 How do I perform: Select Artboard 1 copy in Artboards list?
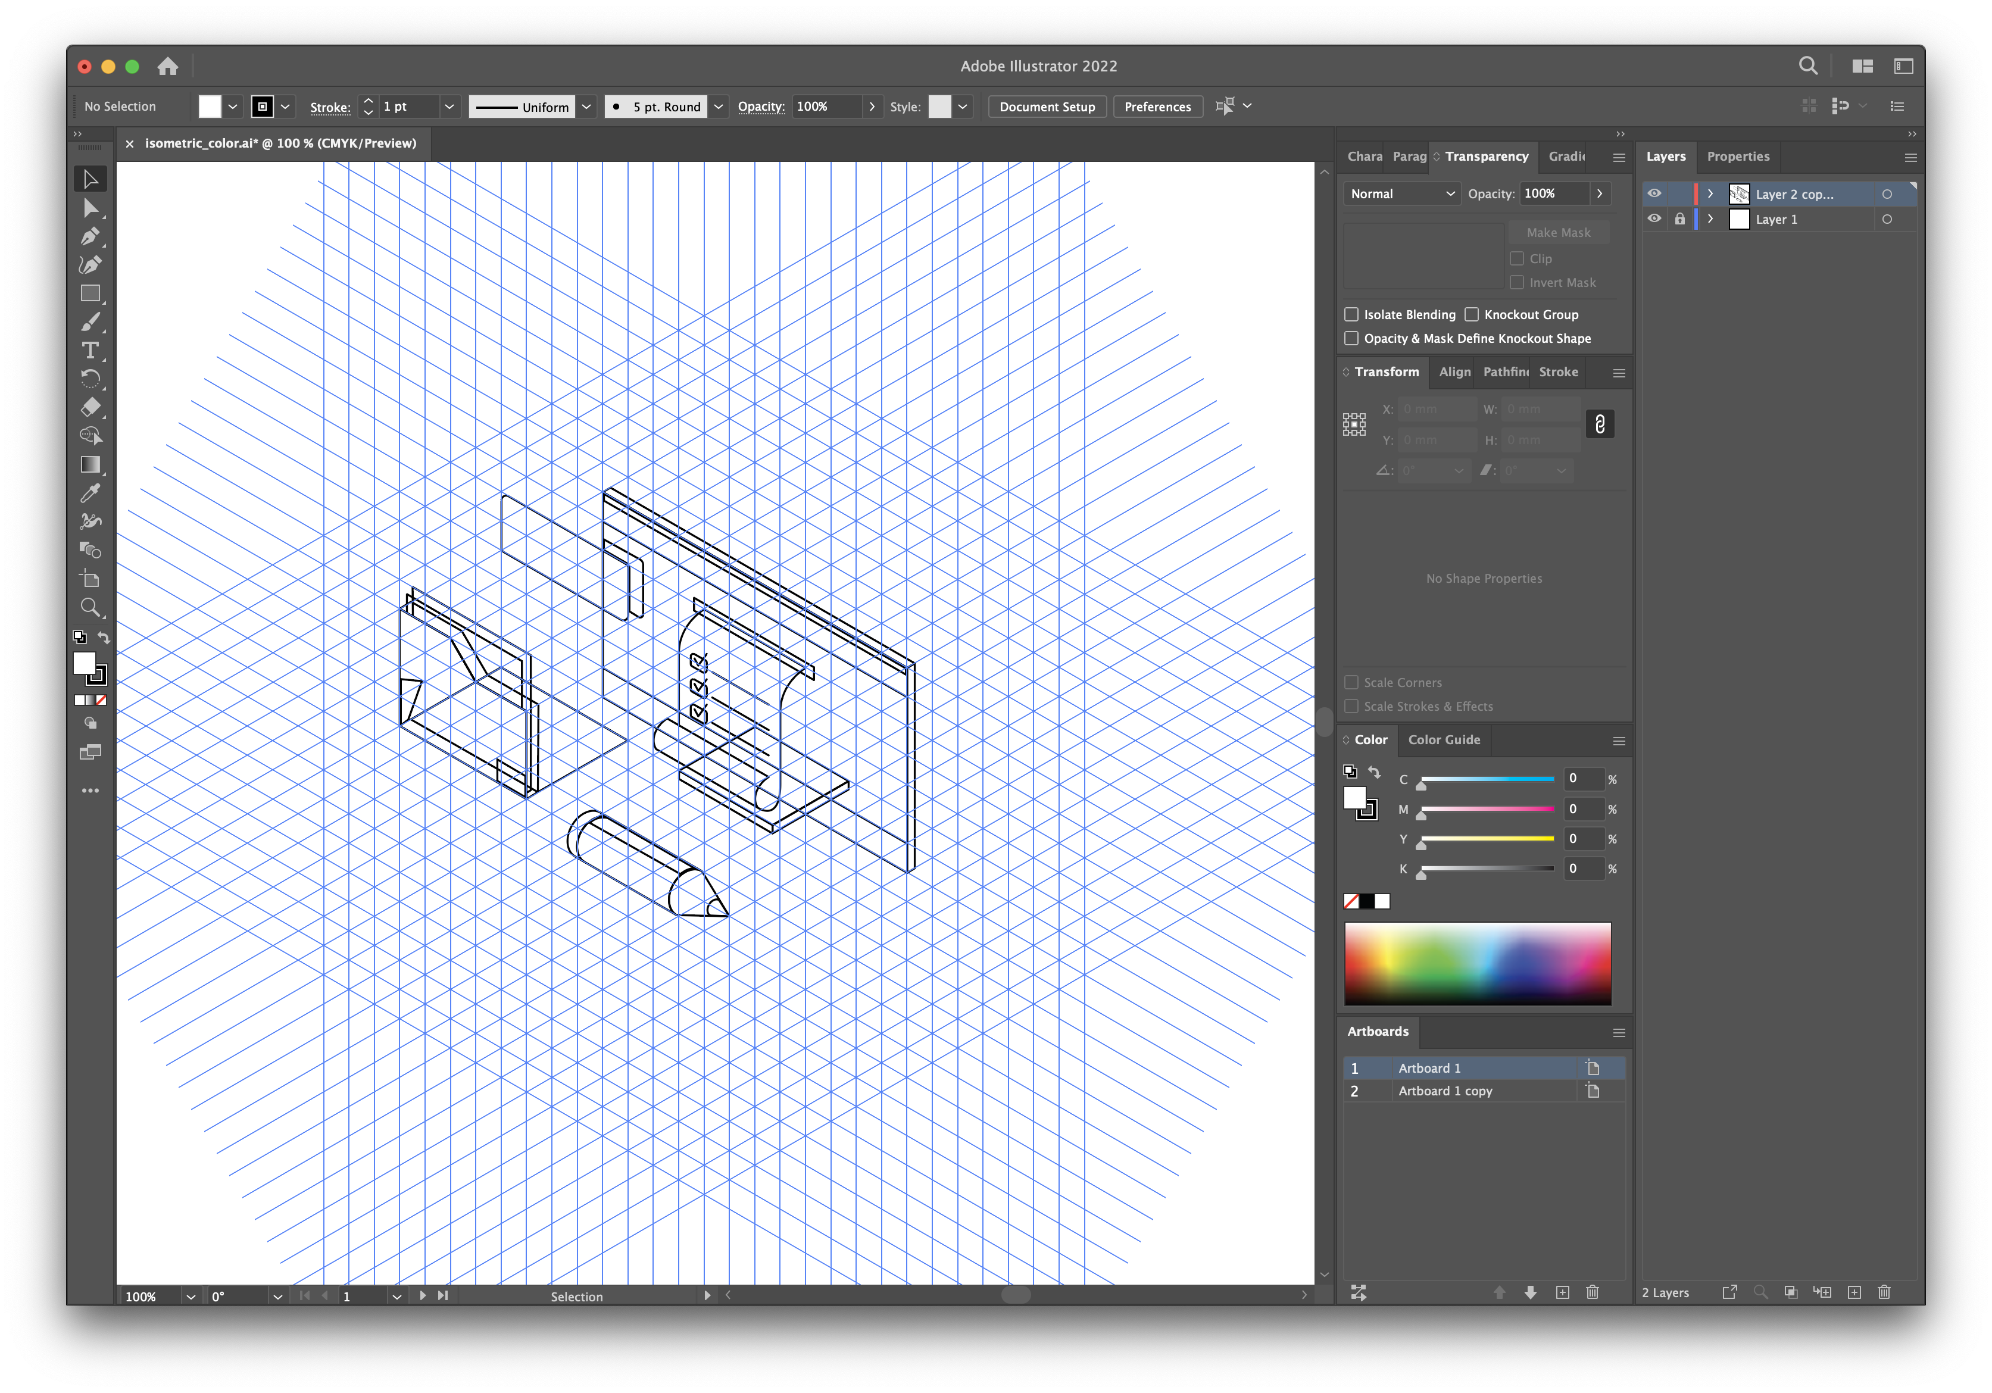[1444, 1091]
